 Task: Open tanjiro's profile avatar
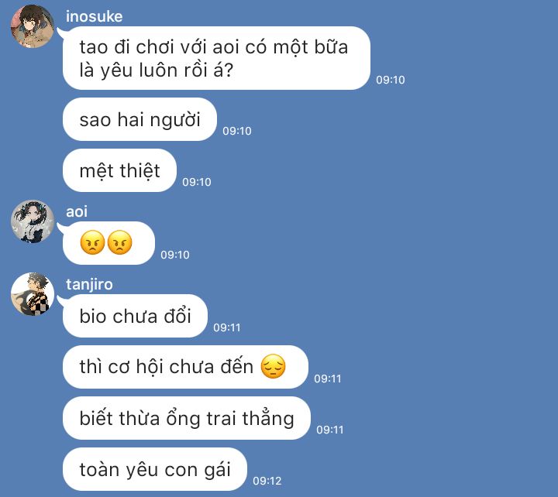coord(33,294)
